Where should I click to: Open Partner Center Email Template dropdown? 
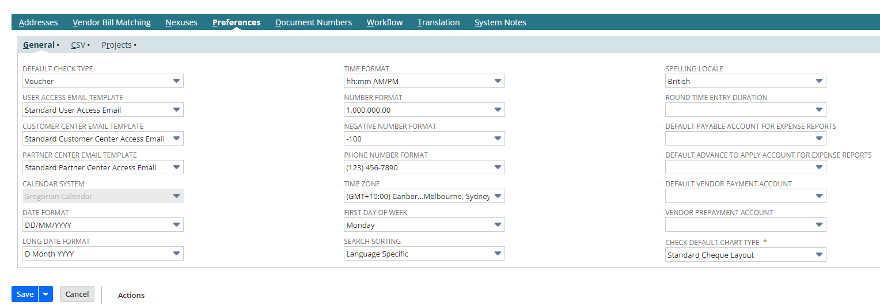pyautogui.click(x=103, y=167)
